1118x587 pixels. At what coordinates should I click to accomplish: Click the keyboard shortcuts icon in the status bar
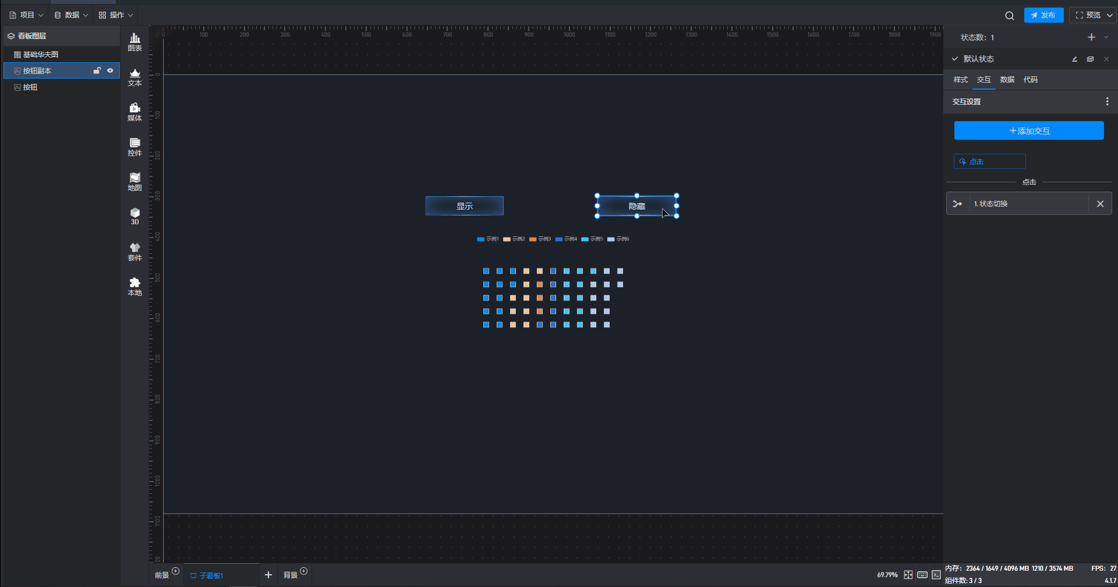point(922,575)
